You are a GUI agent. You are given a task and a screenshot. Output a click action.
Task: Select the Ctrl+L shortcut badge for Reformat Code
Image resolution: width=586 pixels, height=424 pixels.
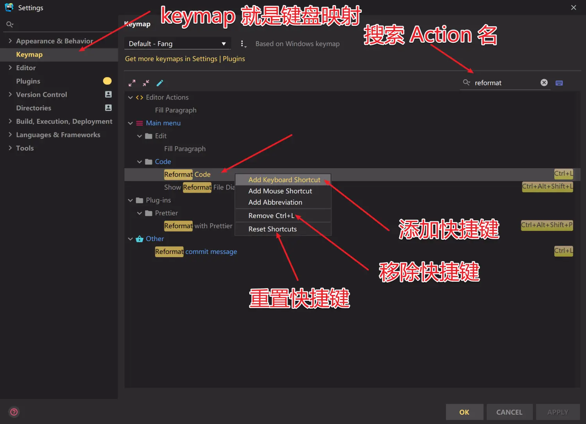pyautogui.click(x=563, y=174)
